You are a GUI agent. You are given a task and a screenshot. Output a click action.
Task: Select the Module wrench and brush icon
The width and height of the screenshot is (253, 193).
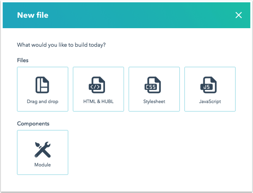point(43,149)
